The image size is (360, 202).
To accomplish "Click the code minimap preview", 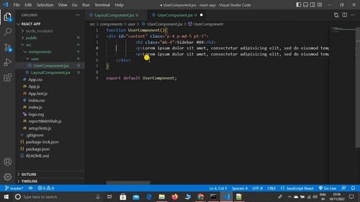I will pos(342,30).
